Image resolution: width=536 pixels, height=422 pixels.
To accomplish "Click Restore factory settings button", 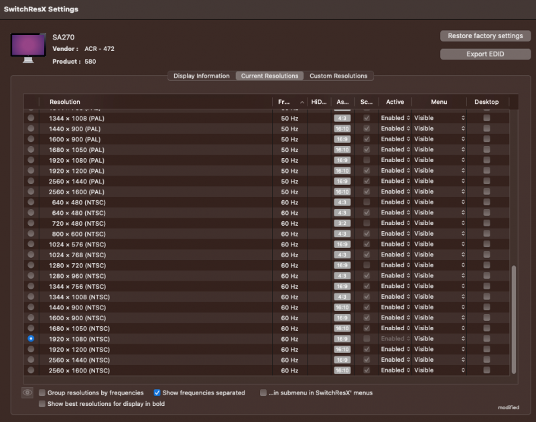I will [485, 36].
